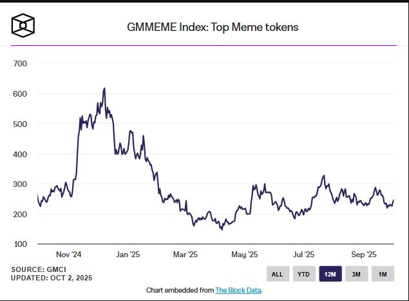Click the chart line peak near 600

click(x=104, y=89)
